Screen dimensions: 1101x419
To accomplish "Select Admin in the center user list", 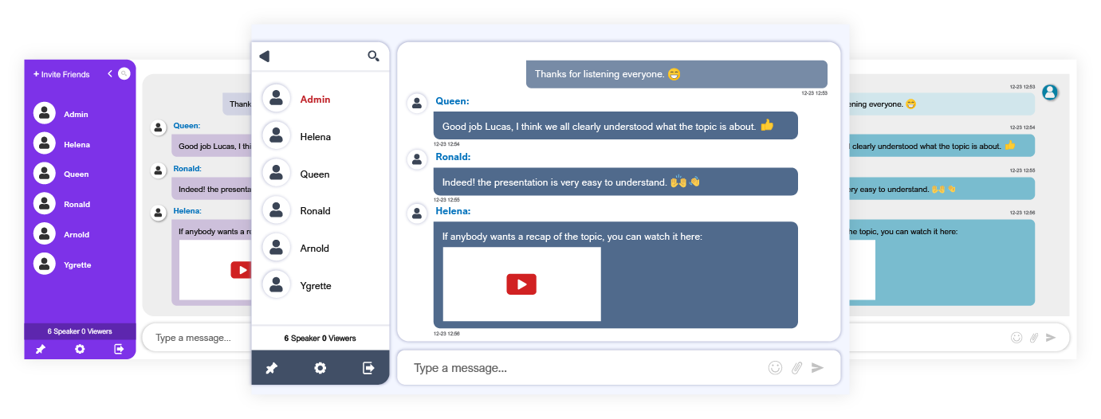I will [x=314, y=100].
